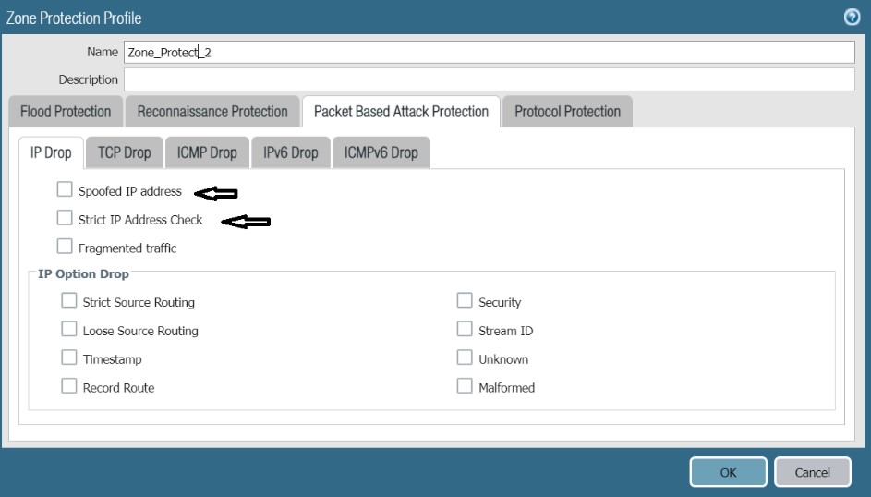Check Strict IP Address Check option
The image size is (871, 497).
(x=65, y=218)
